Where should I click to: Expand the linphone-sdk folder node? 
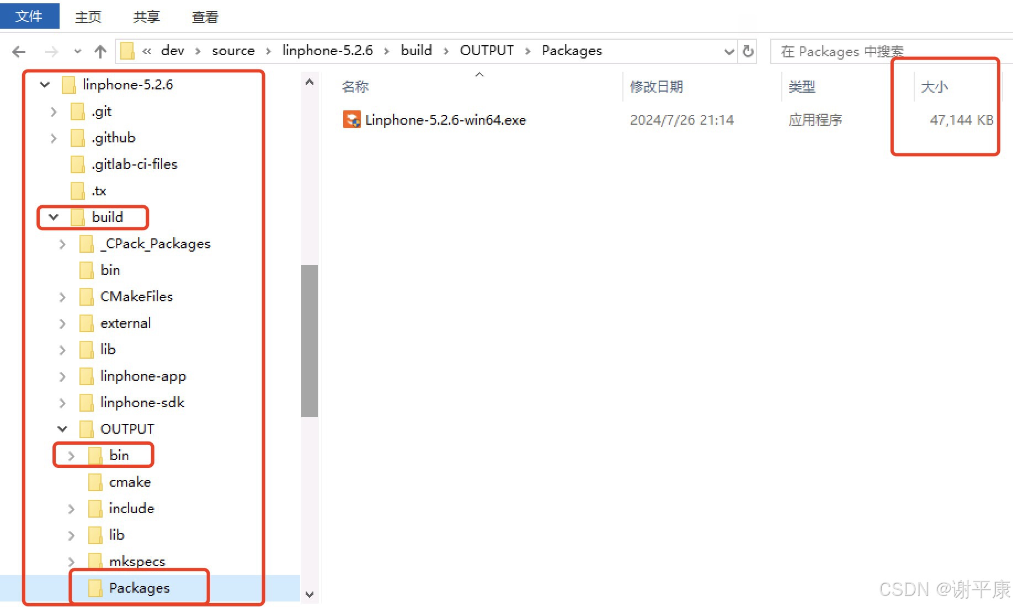point(62,403)
